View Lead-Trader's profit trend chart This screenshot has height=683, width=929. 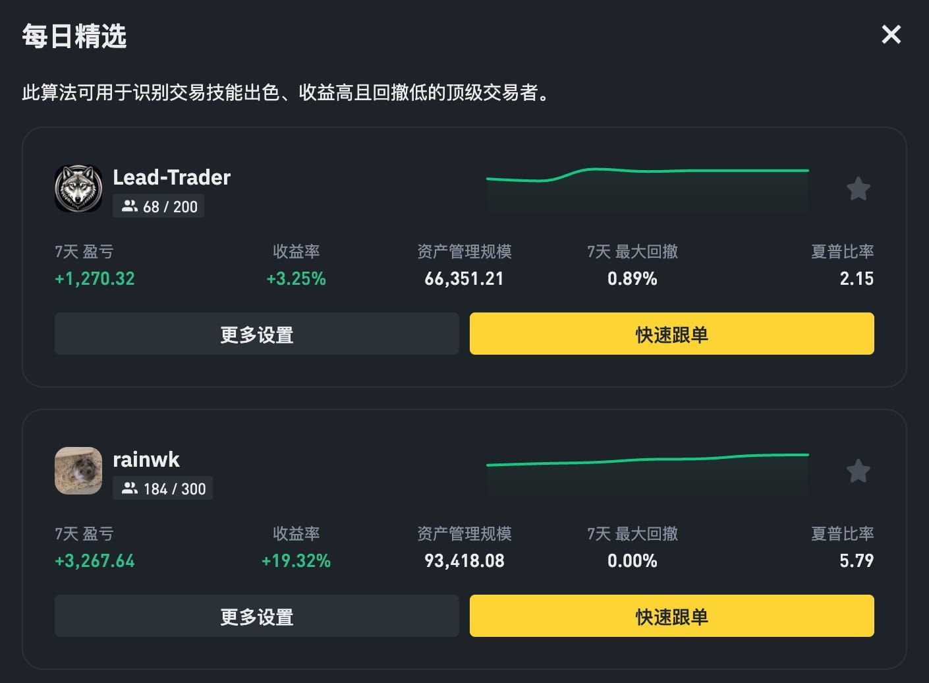[647, 189]
